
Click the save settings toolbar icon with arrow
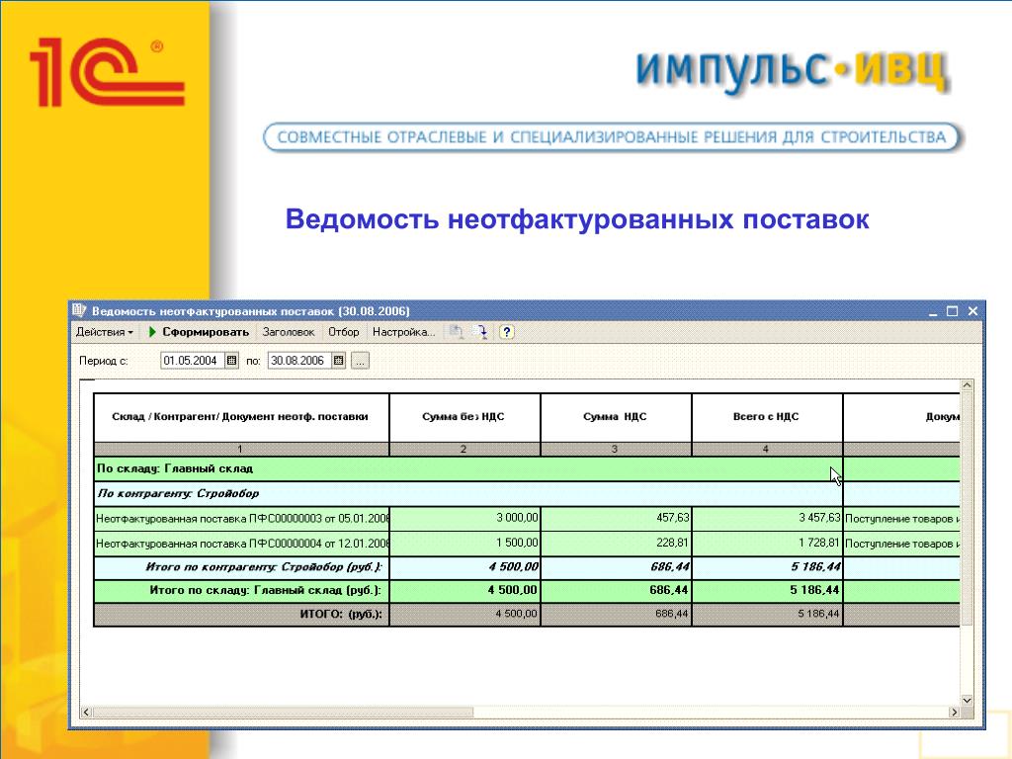[x=480, y=332]
